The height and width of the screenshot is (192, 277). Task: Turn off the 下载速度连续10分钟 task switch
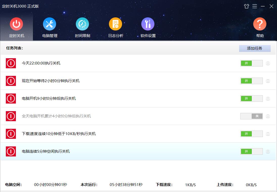point(251,134)
